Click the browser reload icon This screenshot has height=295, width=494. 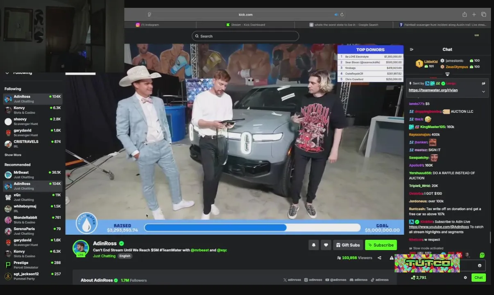click(x=342, y=15)
